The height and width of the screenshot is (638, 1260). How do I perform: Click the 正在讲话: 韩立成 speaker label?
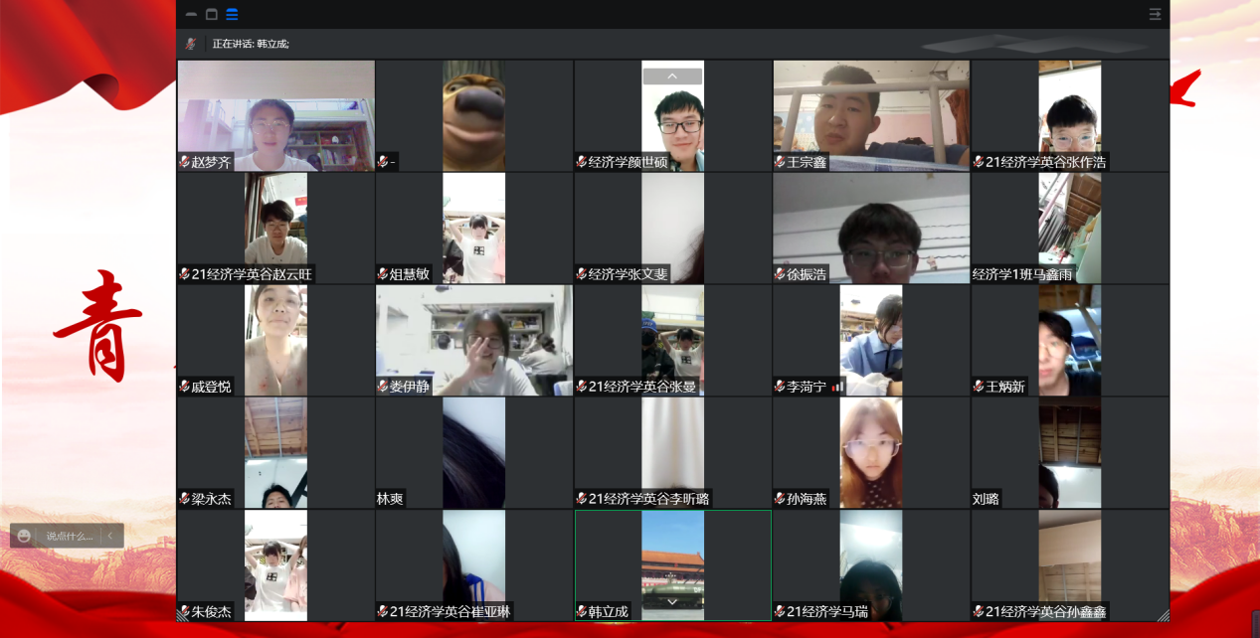coord(251,44)
